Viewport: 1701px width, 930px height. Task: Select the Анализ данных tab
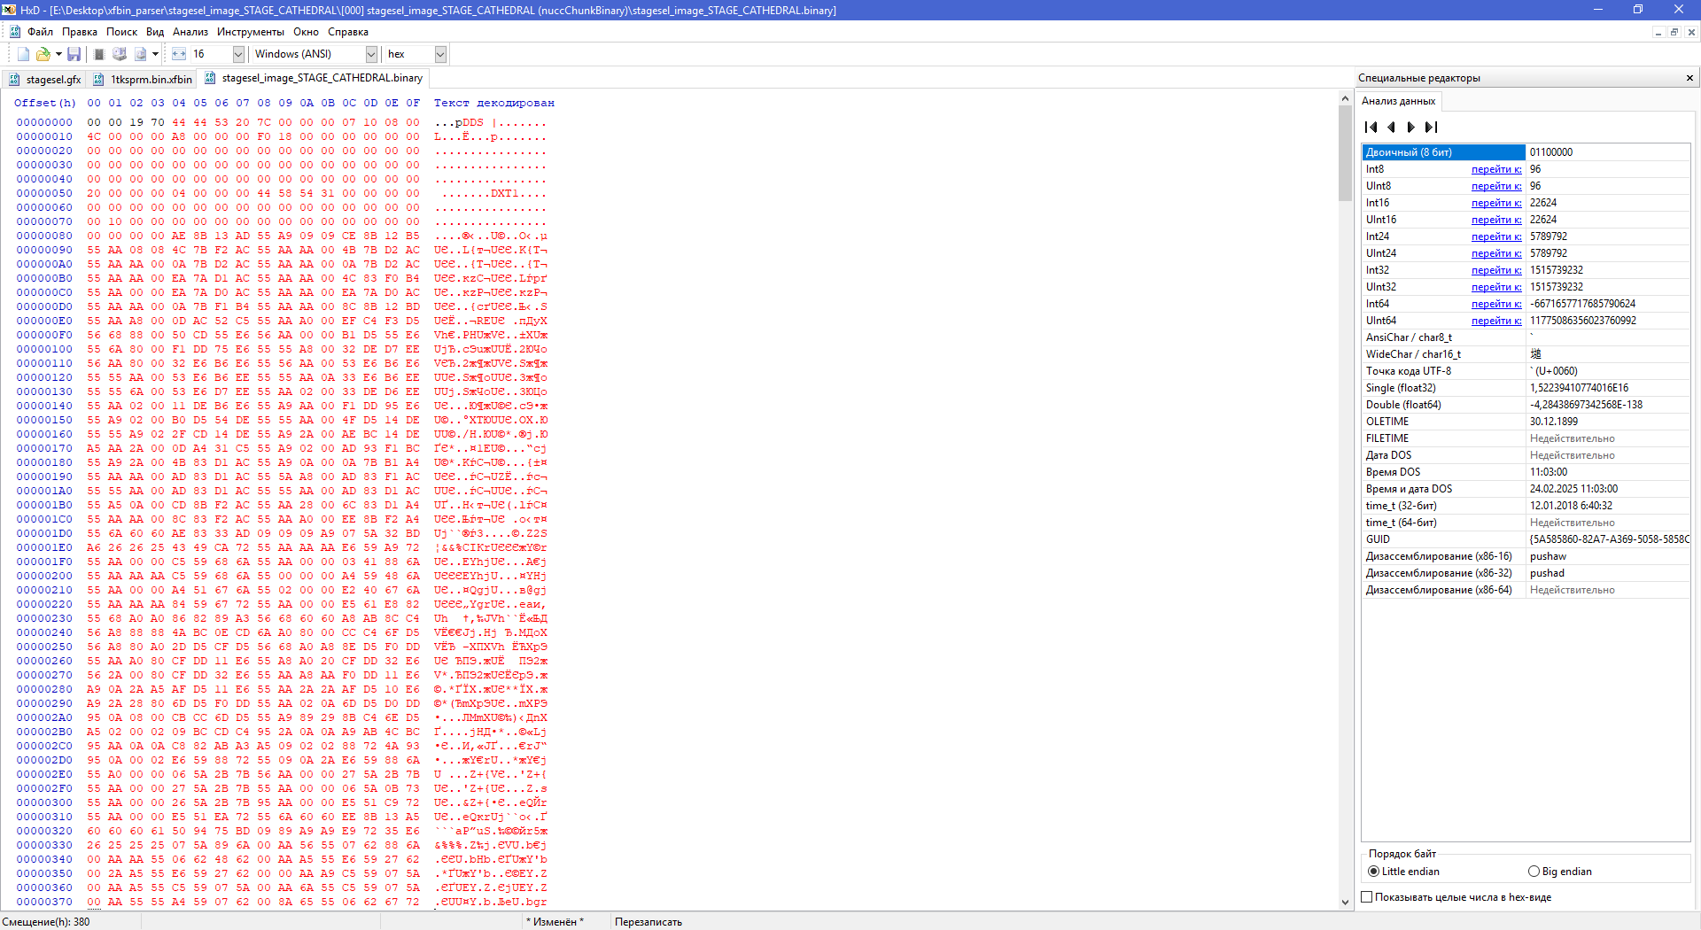pos(1399,101)
